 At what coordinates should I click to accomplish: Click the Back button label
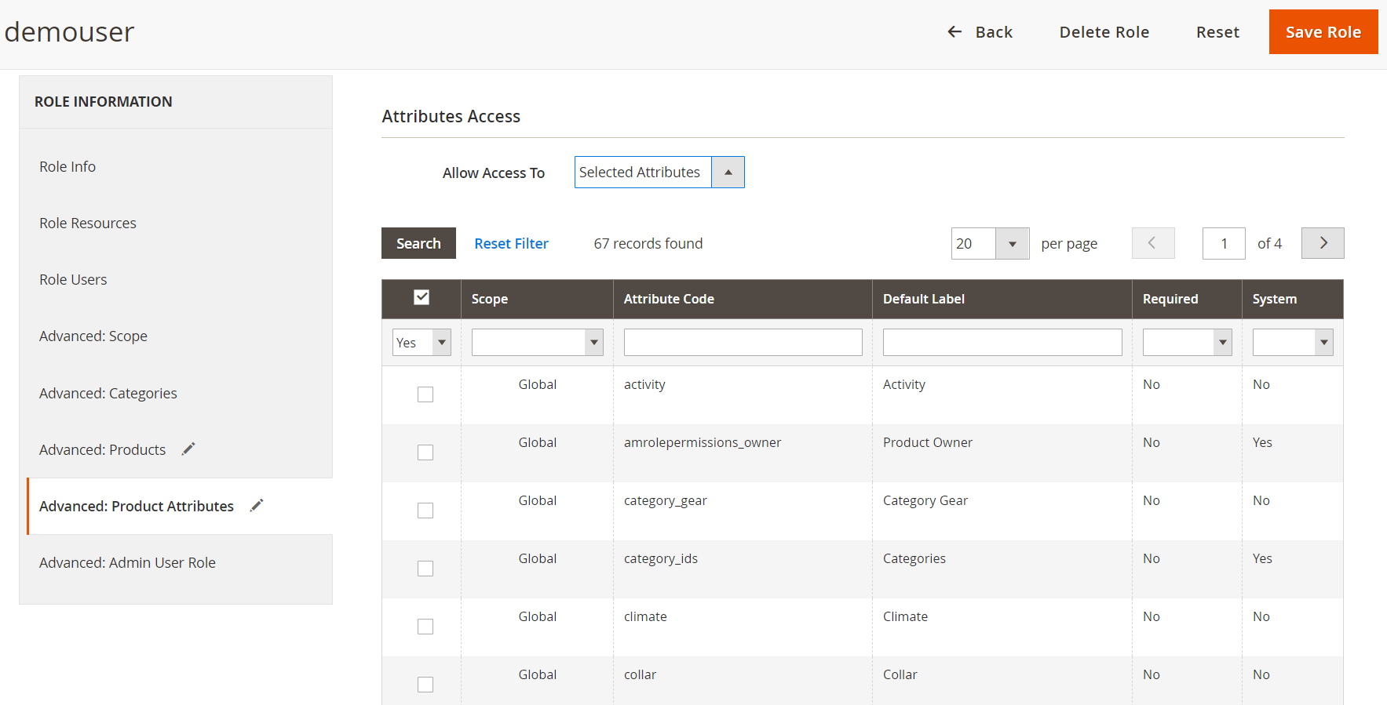pyautogui.click(x=994, y=32)
